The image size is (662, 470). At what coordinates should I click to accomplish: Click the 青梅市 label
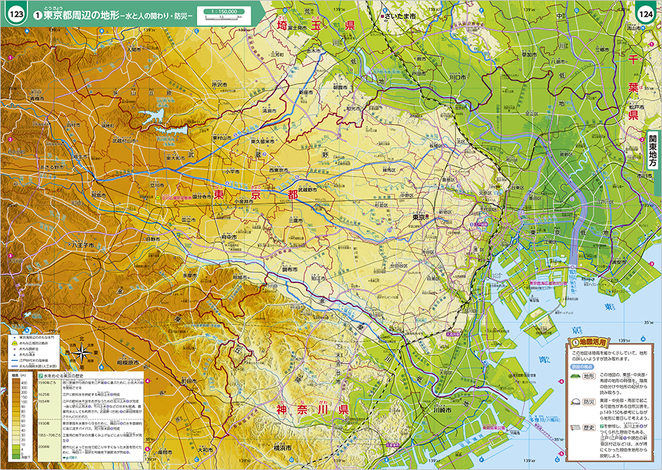(37, 98)
